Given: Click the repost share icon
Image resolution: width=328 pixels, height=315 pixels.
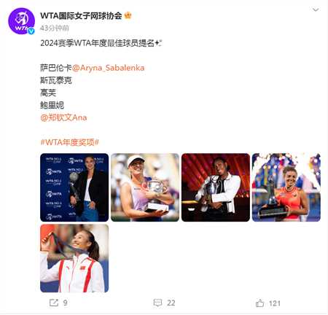Looking at the screenshot, I should [54, 303].
